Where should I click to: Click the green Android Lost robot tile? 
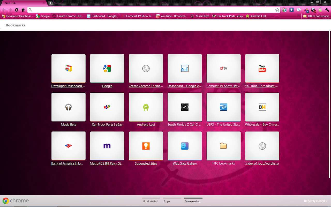tap(146, 107)
